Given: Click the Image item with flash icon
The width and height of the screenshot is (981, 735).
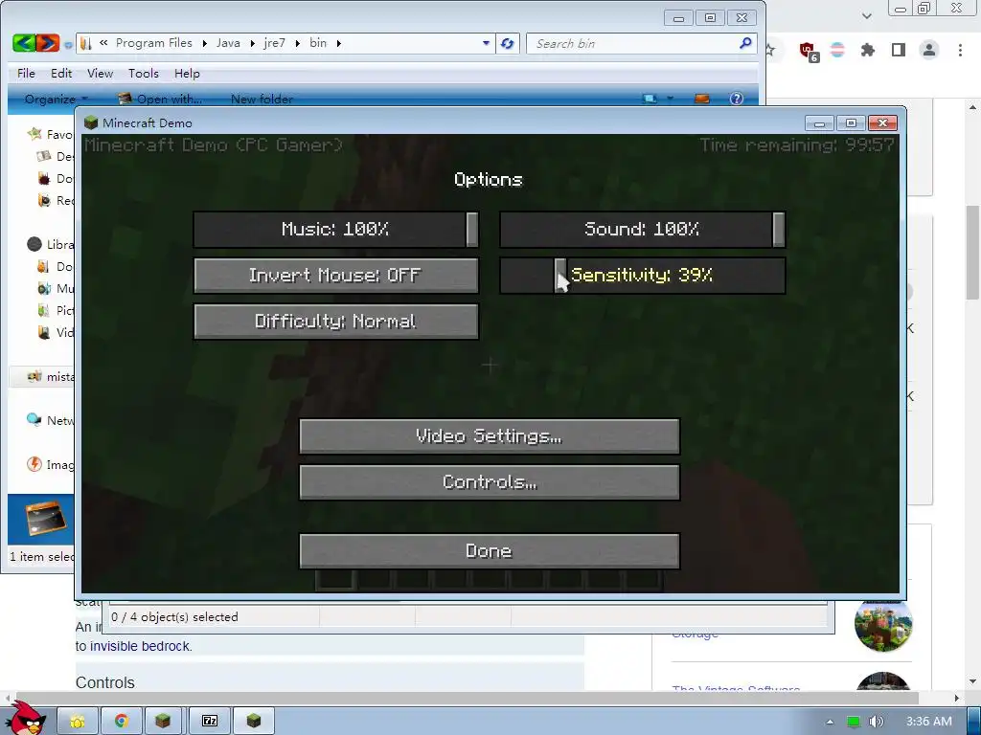Looking at the screenshot, I should coord(50,464).
